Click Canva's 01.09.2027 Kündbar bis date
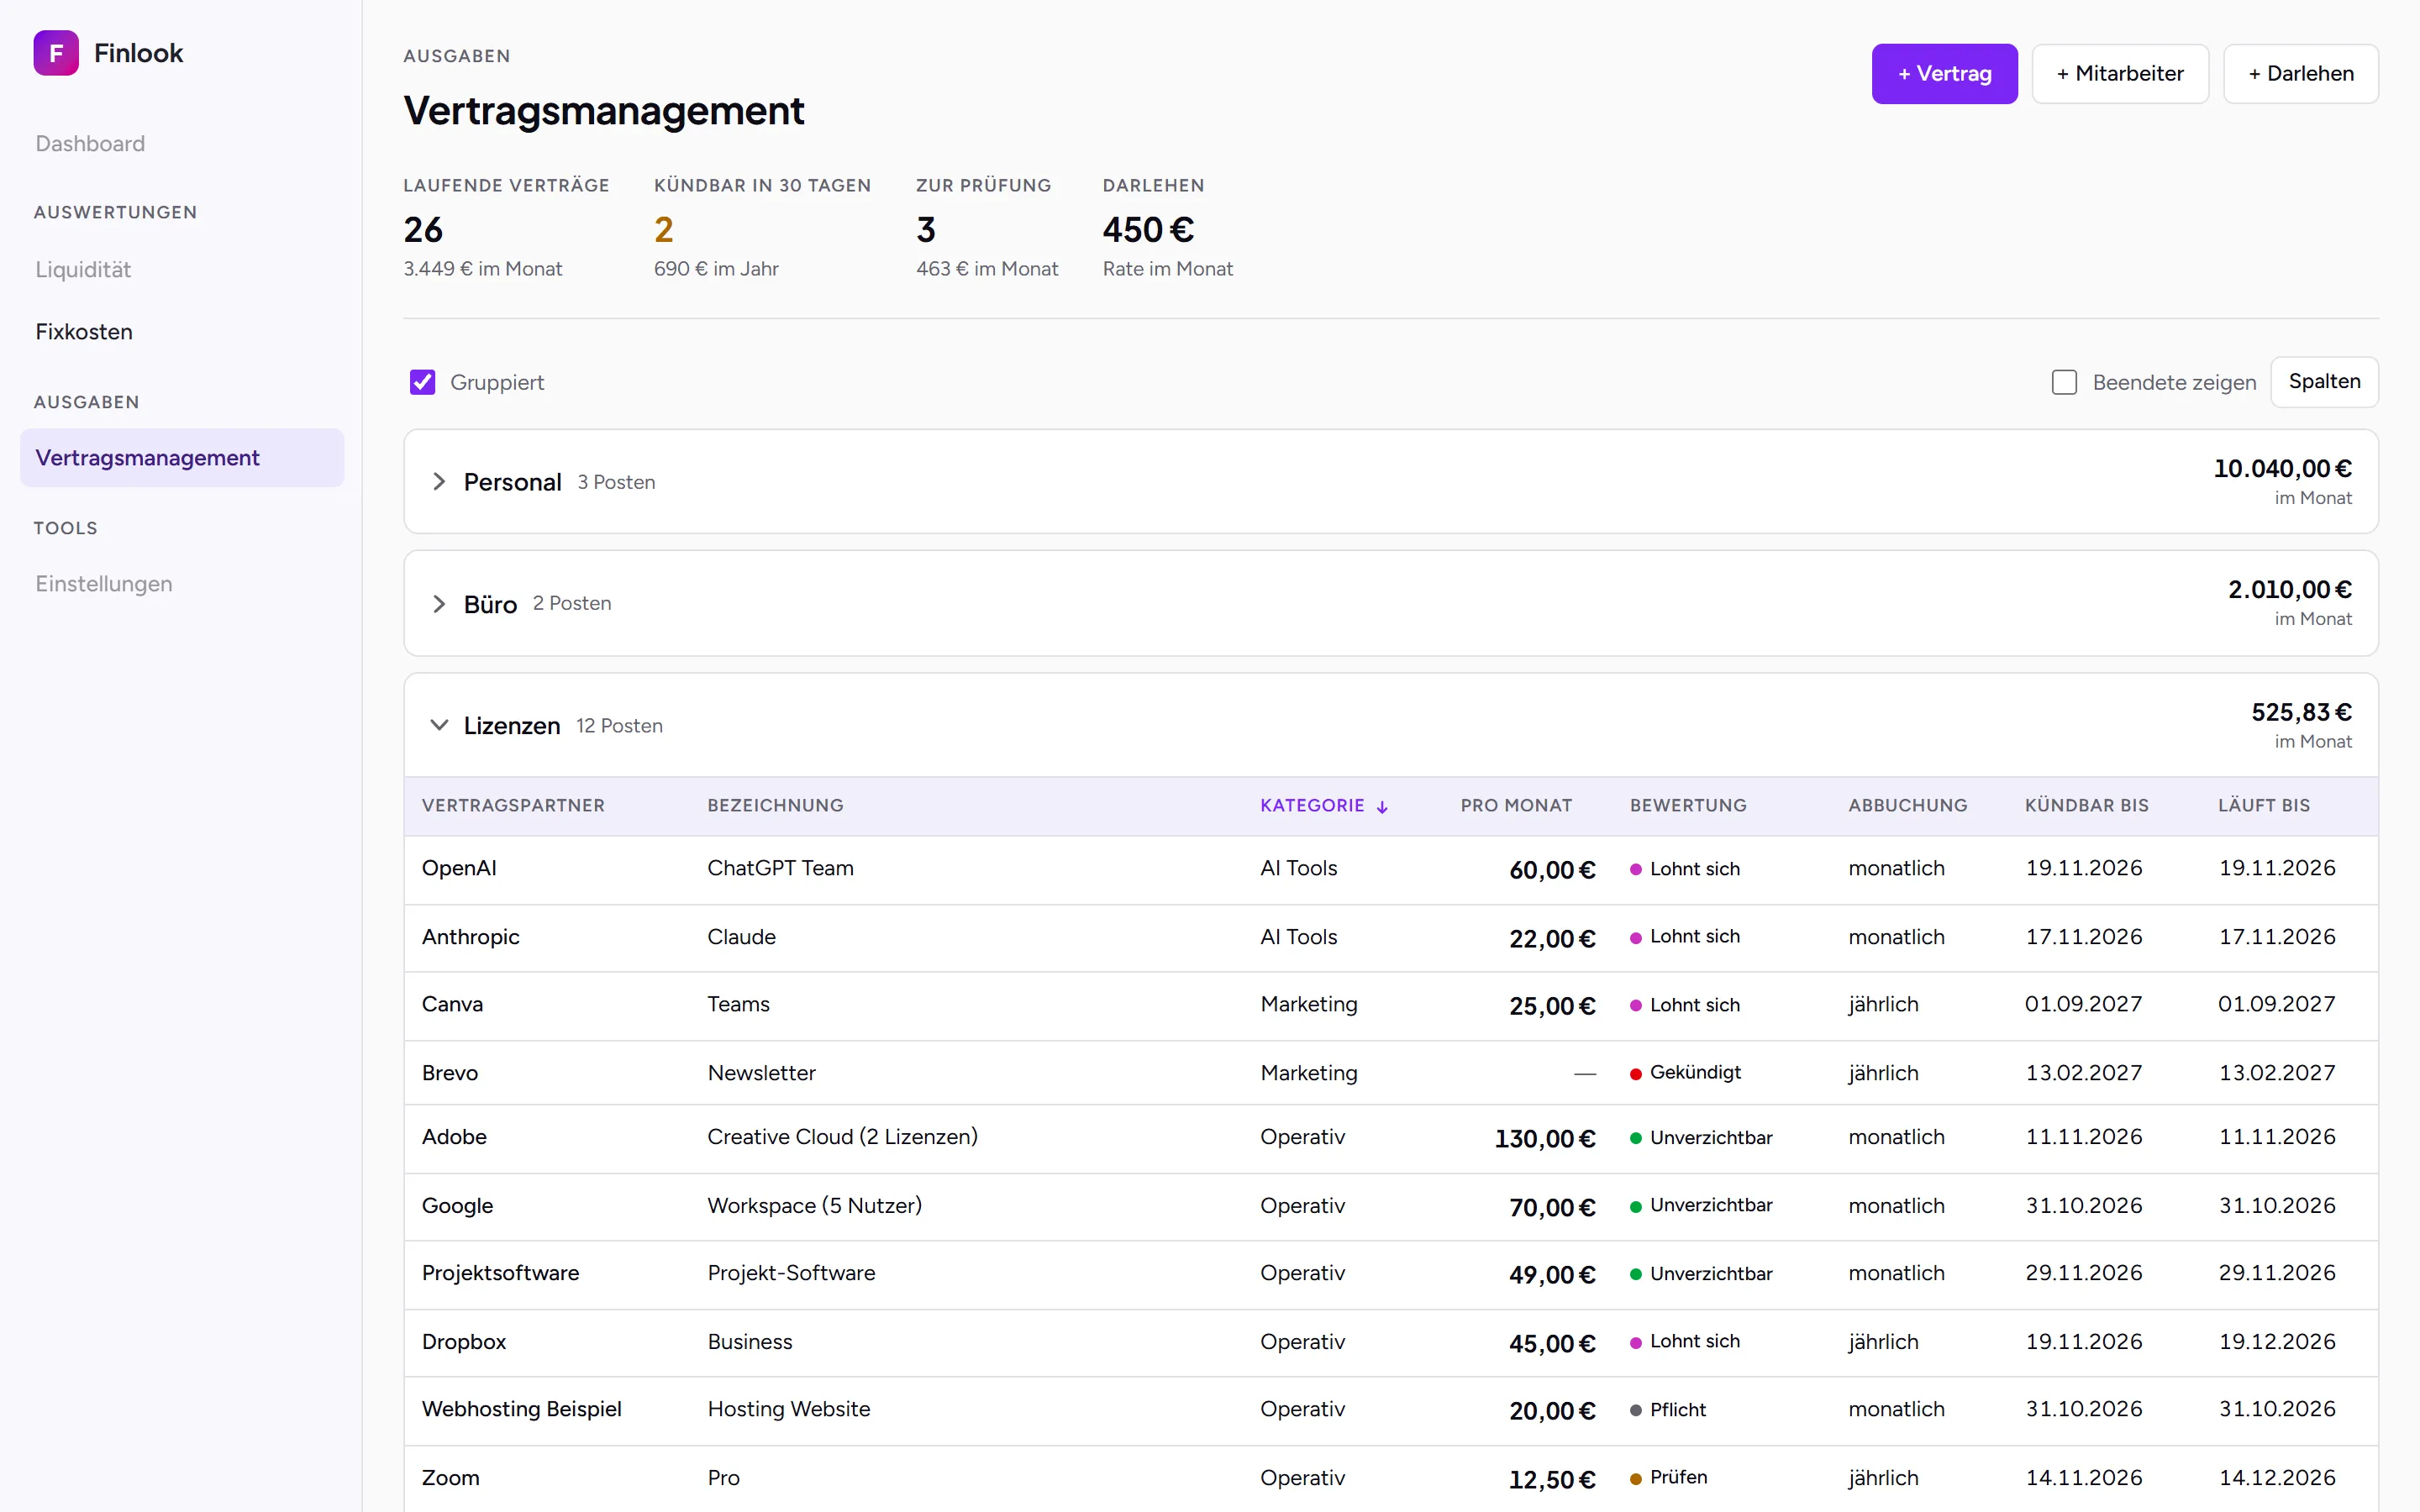The image size is (2420, 1512). (x=2083, y=1004)
